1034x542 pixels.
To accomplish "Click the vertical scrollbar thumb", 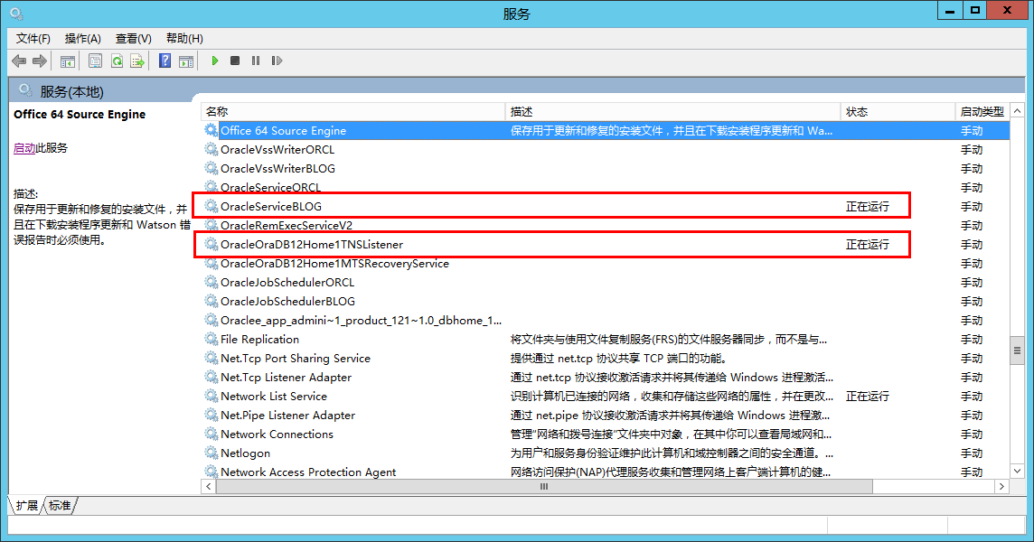I will coord(1017,350).
